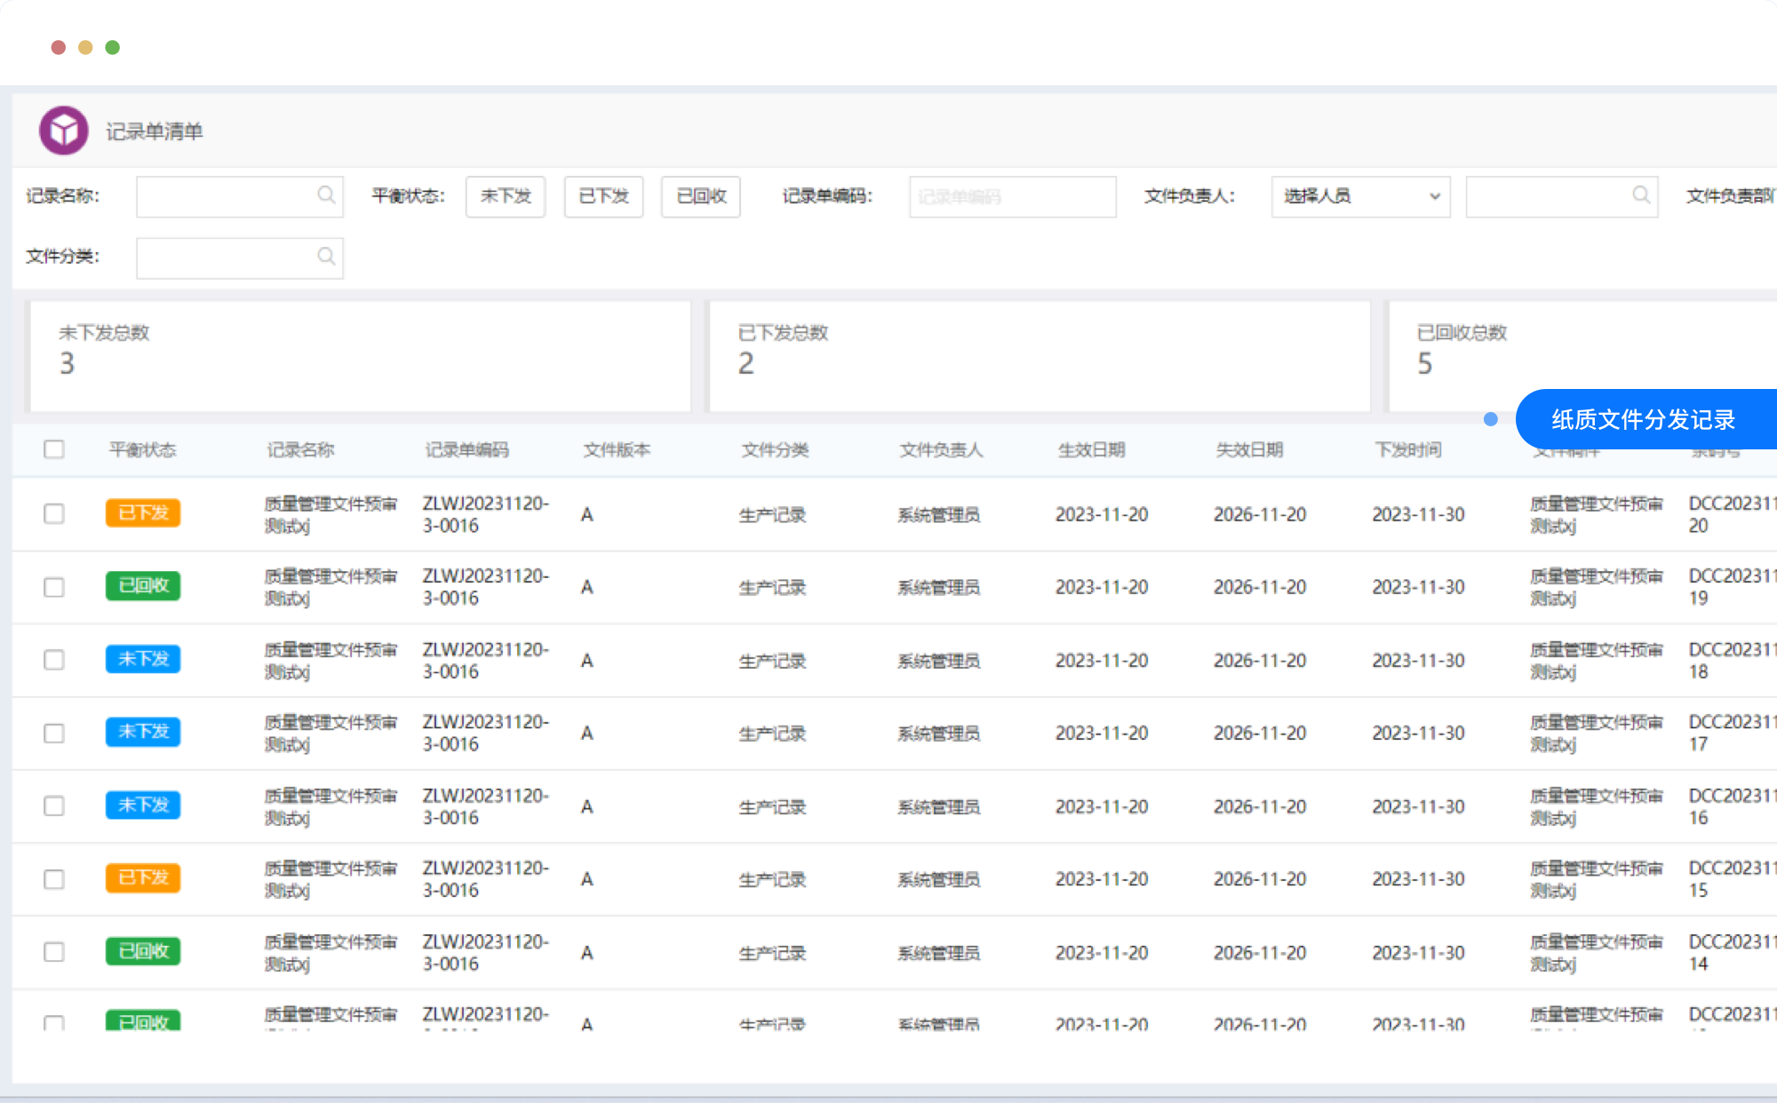Click the blue 未下发 badge in third row
This screenshot has width=1777, height=1103.
(143, 659)
